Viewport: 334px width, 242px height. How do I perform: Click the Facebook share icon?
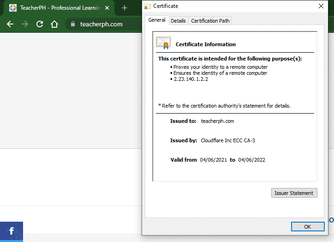click(12, 231)
